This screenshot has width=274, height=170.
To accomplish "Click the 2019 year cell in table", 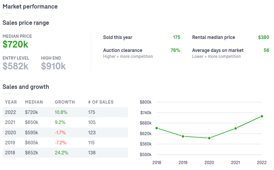I will (x=10, y=143).
